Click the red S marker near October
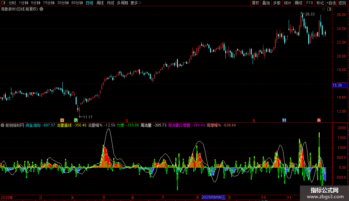The image size is (349, 201). (254, 121)
